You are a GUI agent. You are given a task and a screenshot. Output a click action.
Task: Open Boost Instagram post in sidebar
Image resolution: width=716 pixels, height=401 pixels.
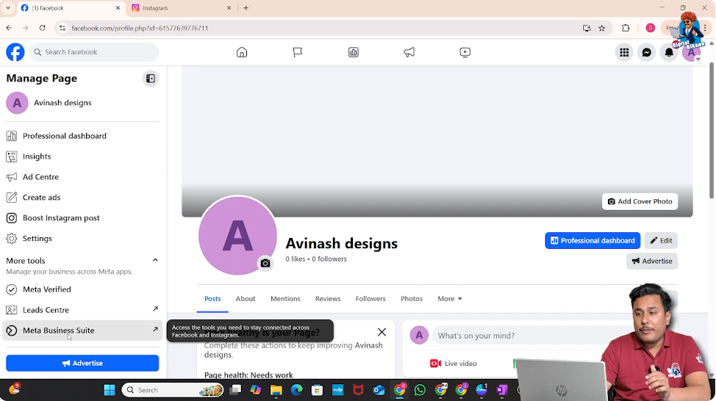pyautogui.click(x=82, y=218)
